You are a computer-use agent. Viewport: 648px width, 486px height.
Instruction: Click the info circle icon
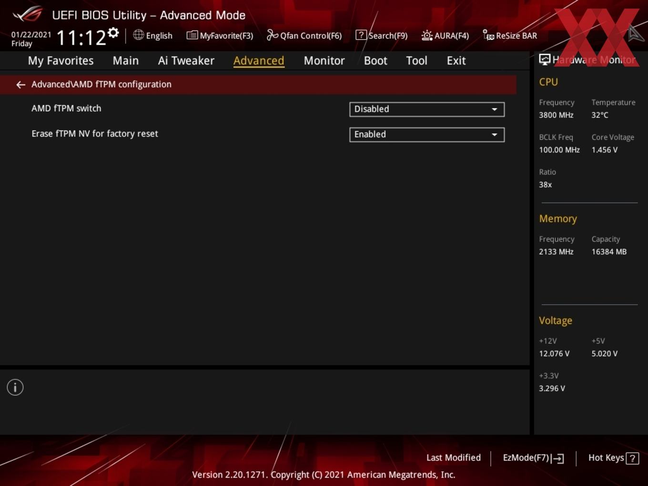(x=15, y=387)
